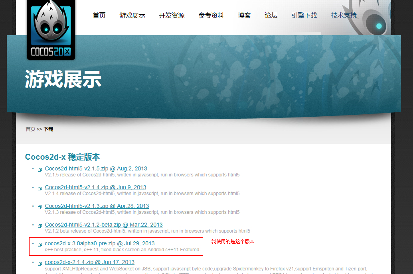Open the 技术支持 menu item
The height and width of the screenshot is (274, 413).
coord(344,16)
